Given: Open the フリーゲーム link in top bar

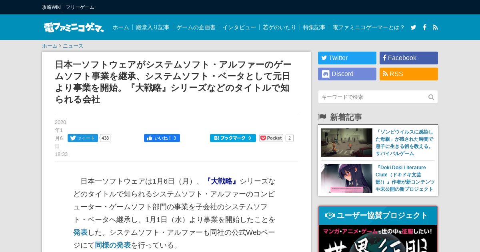Looking at the screenshot, I should tap(80, 7).
